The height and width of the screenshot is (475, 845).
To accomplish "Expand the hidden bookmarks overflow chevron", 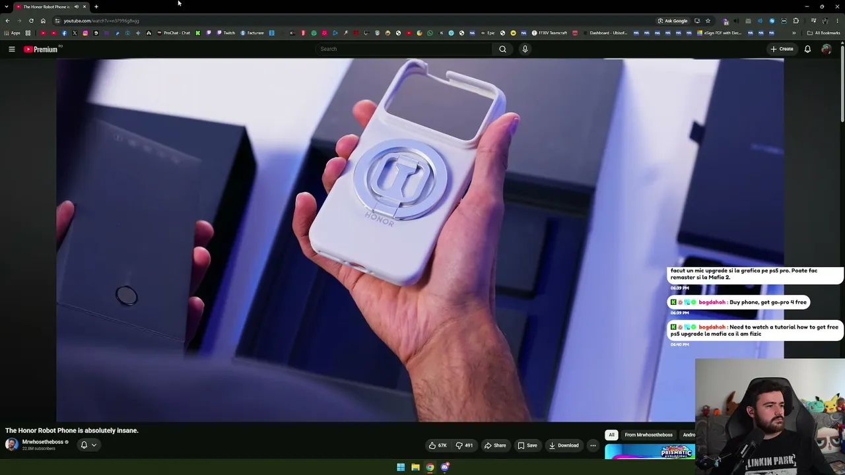I will coord(794,33).
